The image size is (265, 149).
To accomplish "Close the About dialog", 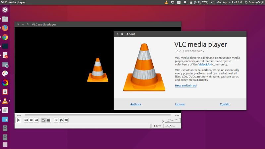I will (118, 34).
